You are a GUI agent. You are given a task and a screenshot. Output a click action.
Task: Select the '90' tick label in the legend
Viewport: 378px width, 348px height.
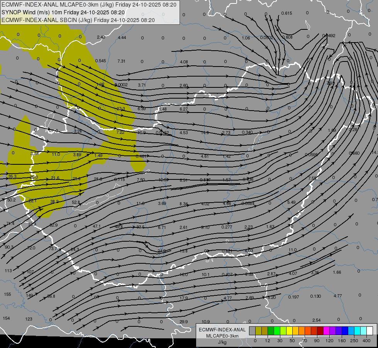pyautogui.click(x=317, y=341)
